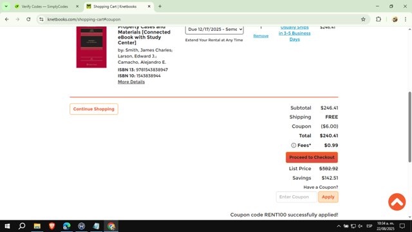Expand the rental due date dropdown

[214, 30]
